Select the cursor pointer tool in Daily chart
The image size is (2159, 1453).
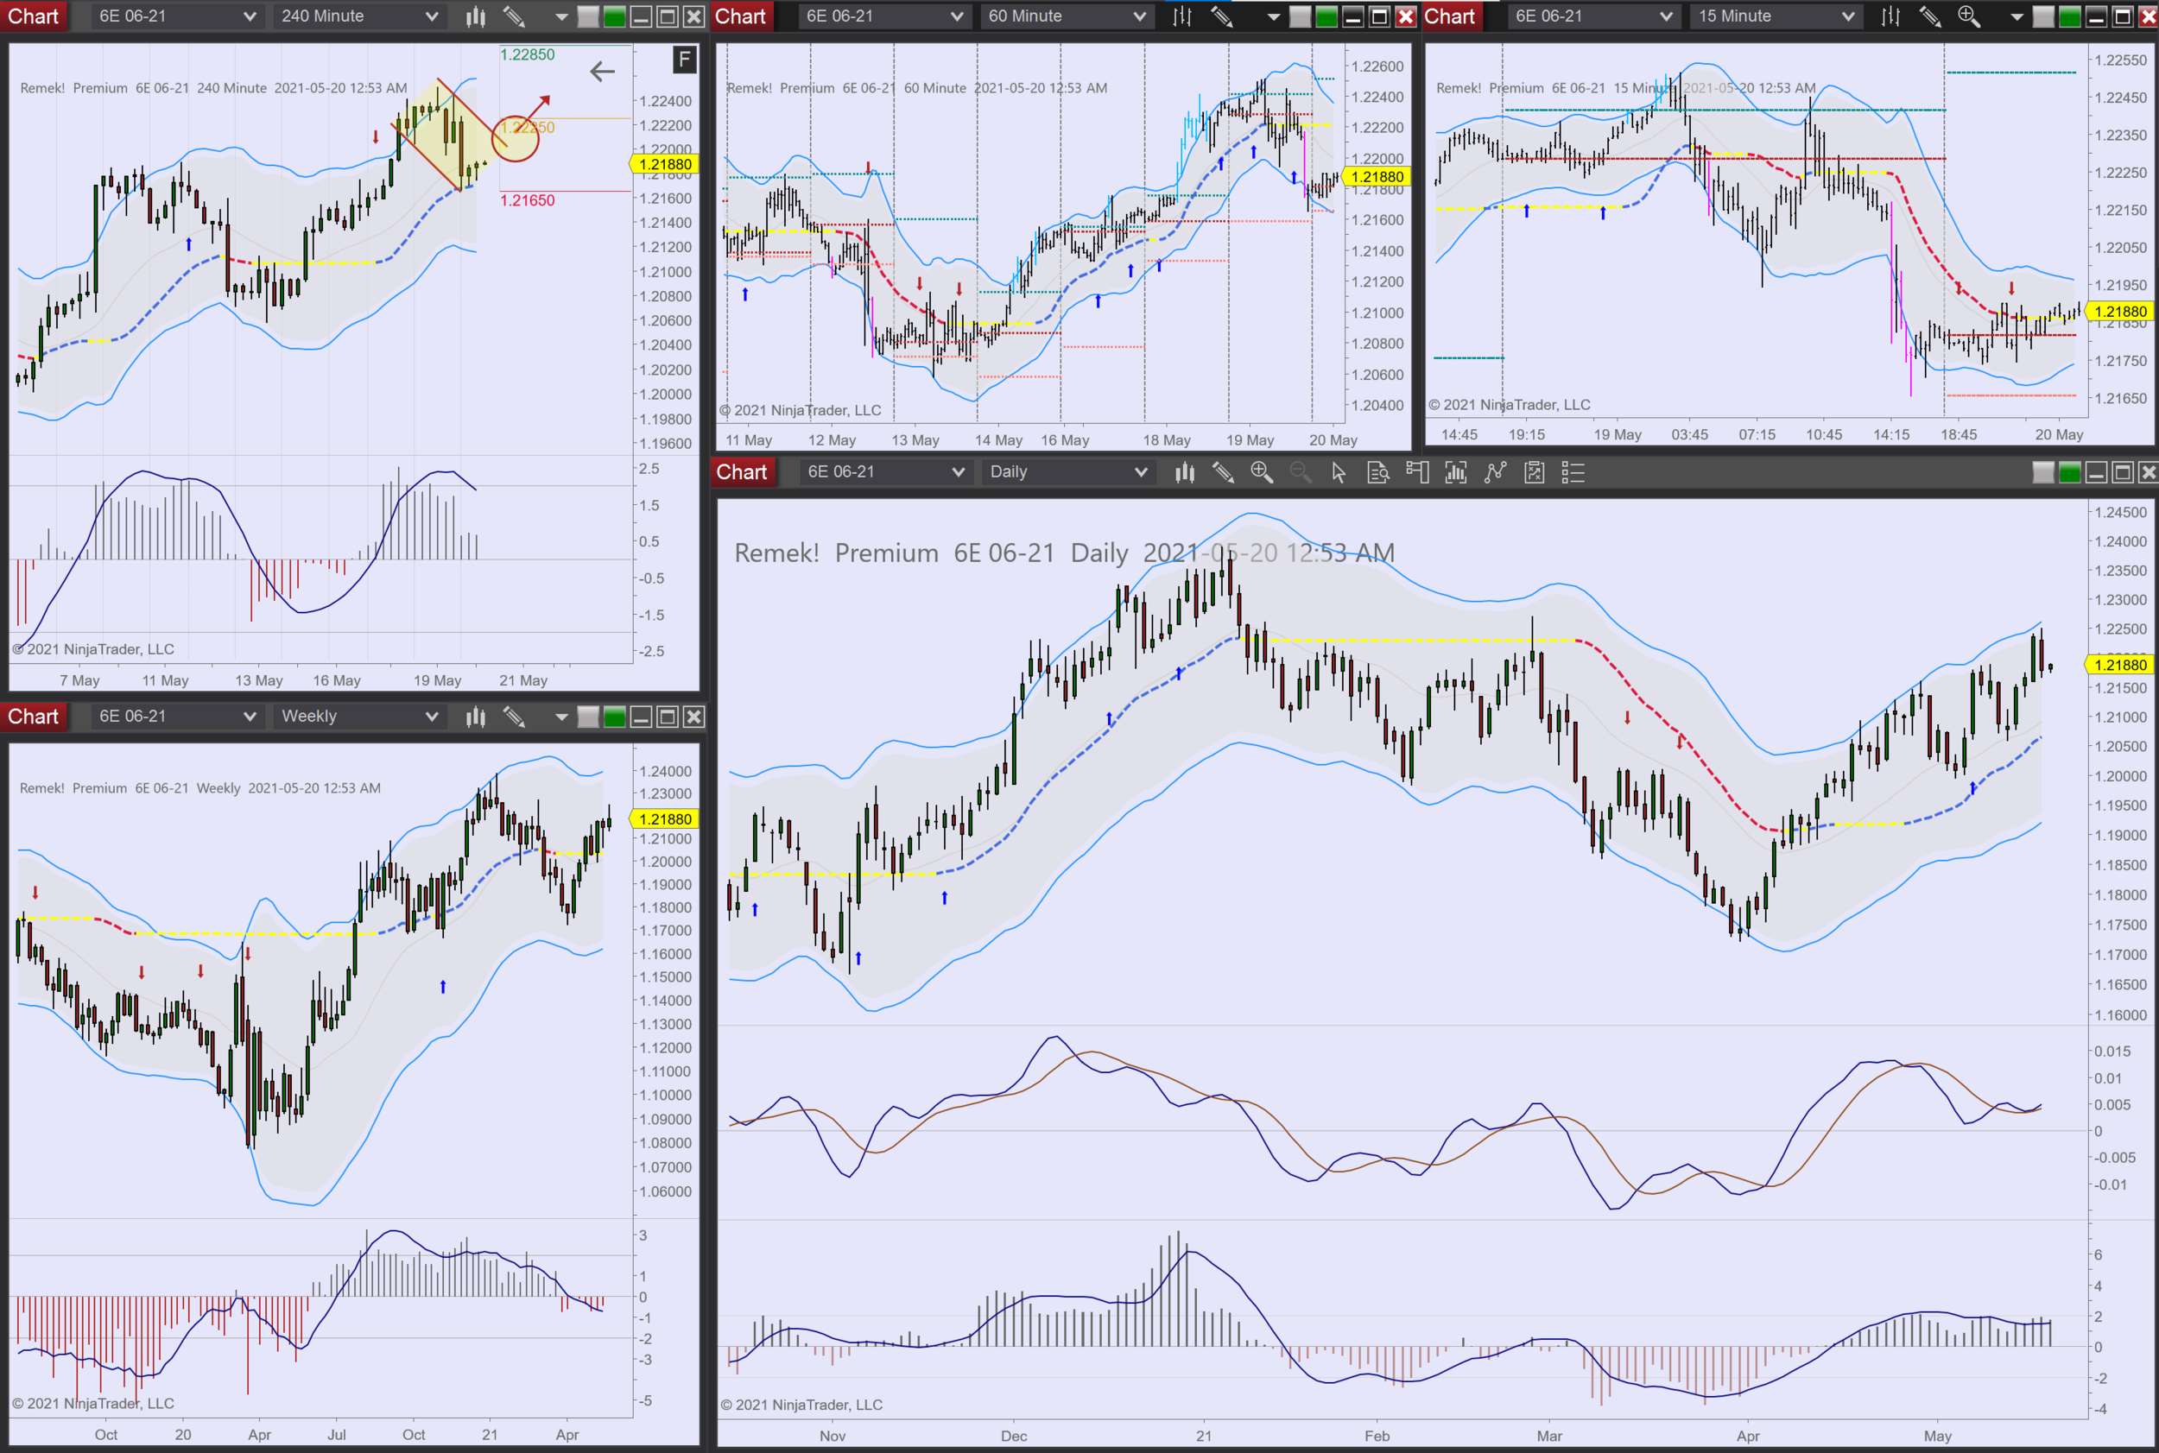pos(1339,472)
